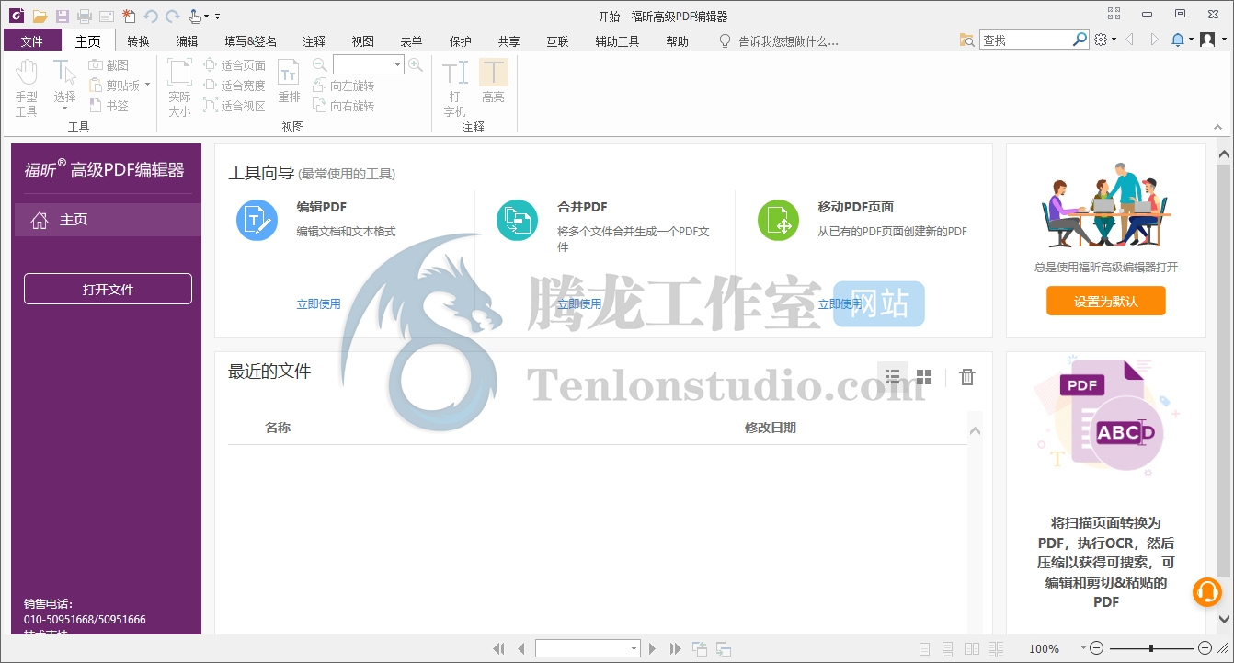The width and height of the screenshot is (1234, 663).
Task: Click the print icon in quick access toolbar
Action: [x=85, y=17]
